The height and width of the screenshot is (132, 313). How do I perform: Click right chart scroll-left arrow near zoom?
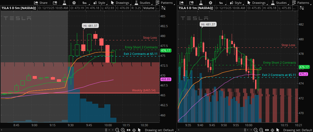(x=248, y=130)
